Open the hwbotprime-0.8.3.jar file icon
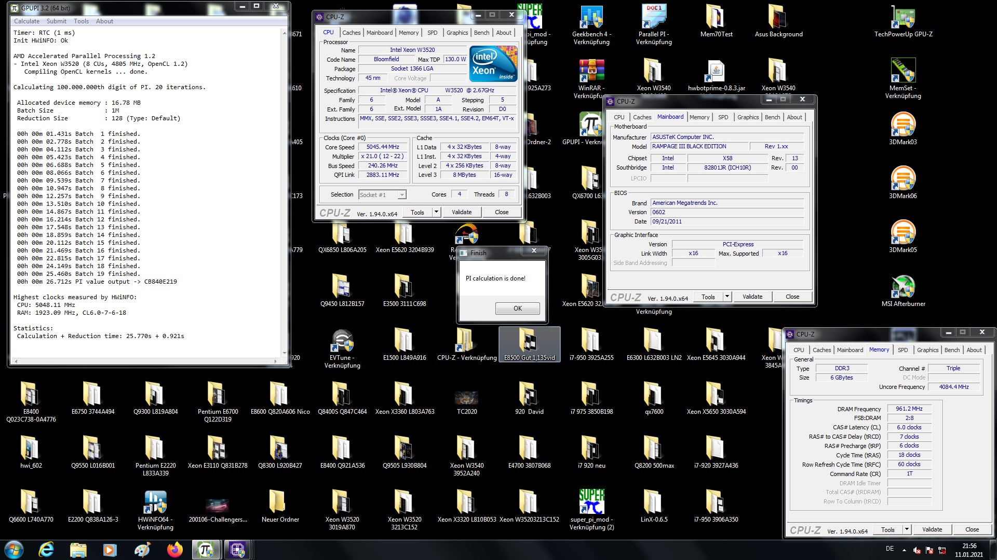The height and width of the screenshot is (560, 997). pos(716,75)
